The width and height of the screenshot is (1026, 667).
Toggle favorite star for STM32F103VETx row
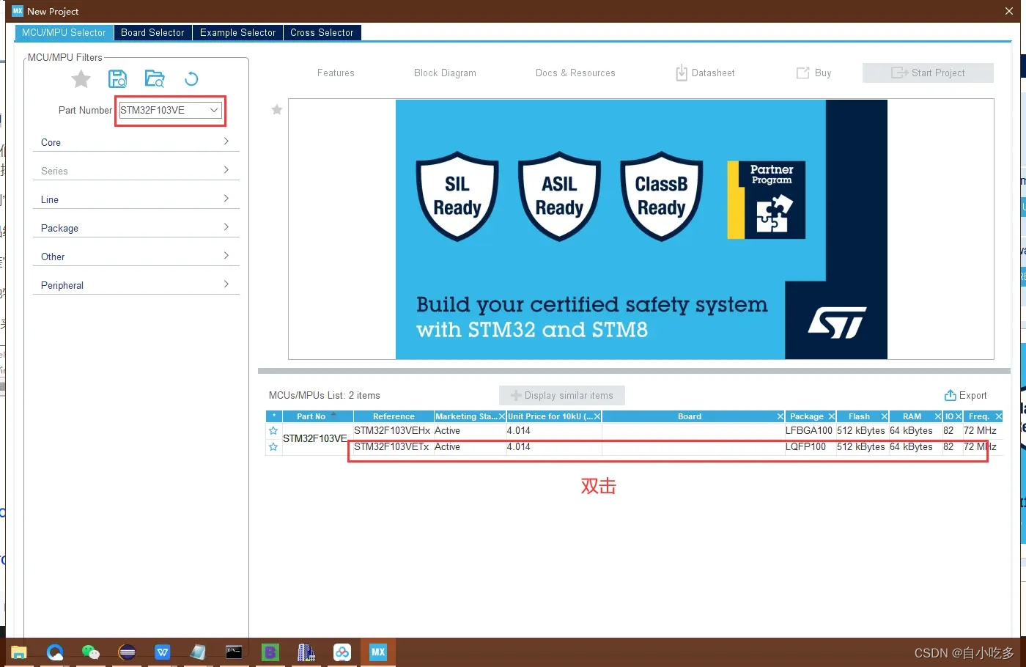pyautogui.click(x=273, y=447)
